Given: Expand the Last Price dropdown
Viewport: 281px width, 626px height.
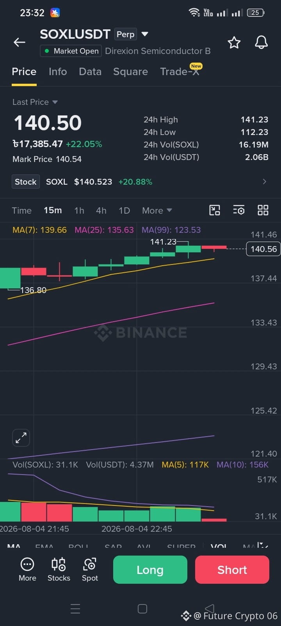Looking at the screenshot, I should [x=35, y=102].
